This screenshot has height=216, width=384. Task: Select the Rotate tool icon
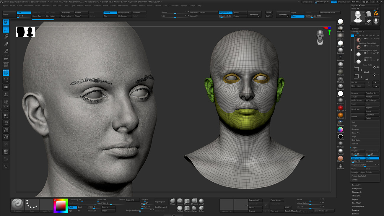click(x=6, y=51)
